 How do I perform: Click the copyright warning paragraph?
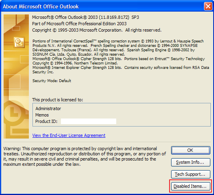[85, 157]
